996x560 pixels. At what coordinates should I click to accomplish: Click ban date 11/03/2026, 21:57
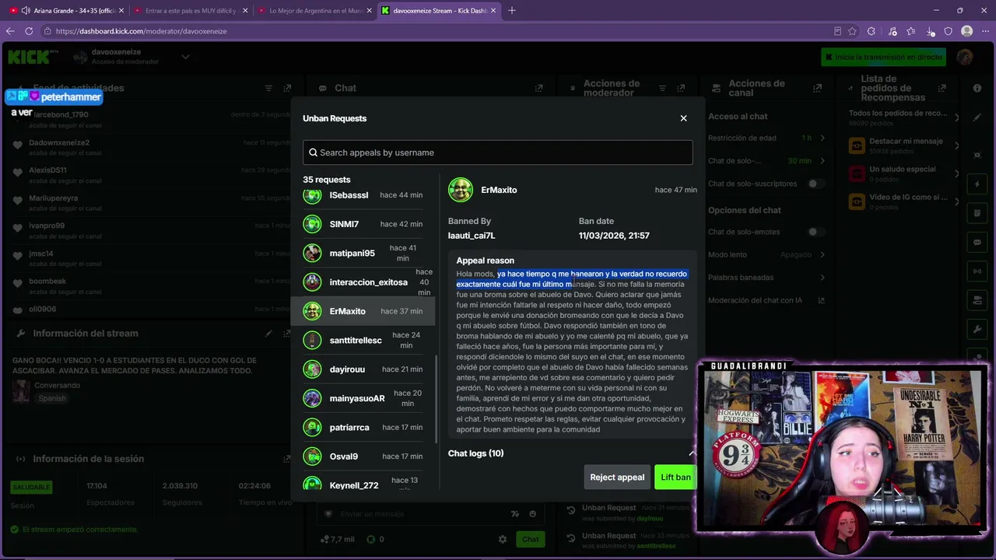click(x=614, y=236)
